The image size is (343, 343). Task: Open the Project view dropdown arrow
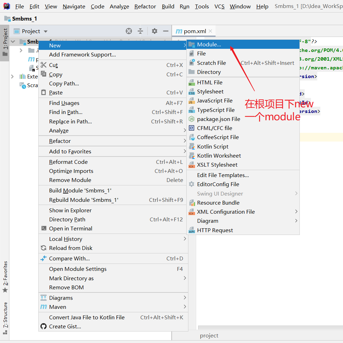coord(46,31)
